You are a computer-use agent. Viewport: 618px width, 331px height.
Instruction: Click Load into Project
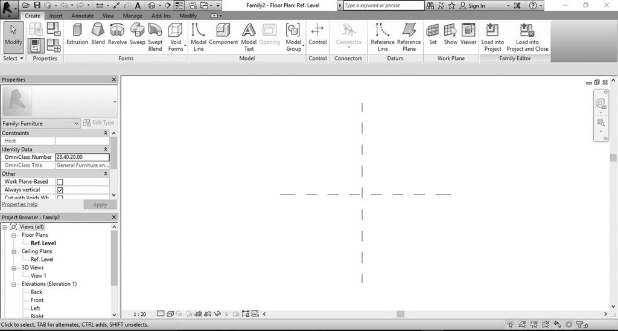tap(492, 37)
